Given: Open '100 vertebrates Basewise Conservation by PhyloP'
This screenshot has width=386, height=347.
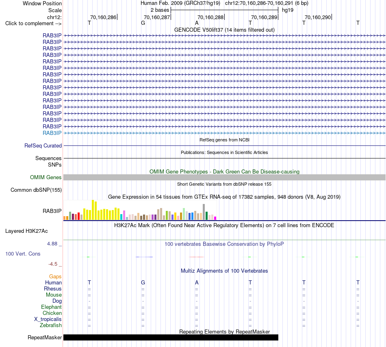Looking at the screenshot, I should [x=224, y=244].
